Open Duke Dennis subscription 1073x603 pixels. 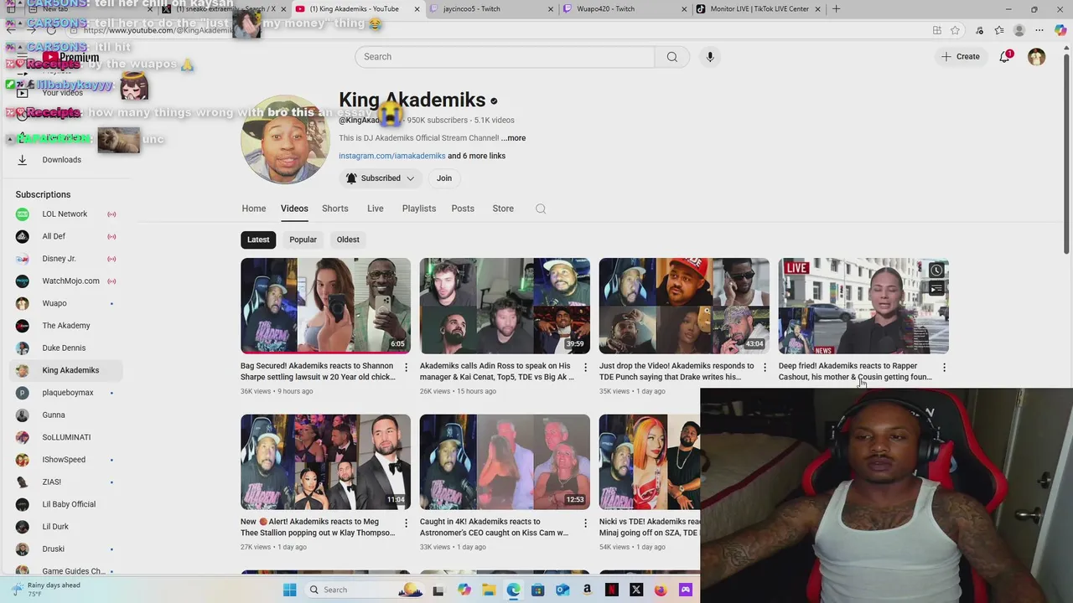pyautogui.click(x=65, y=348)
